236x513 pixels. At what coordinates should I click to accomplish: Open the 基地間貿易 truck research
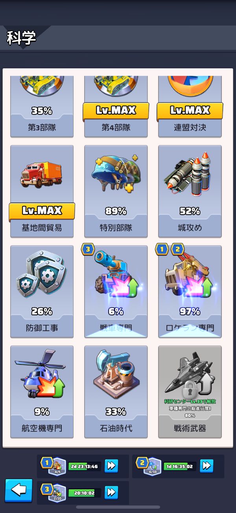[x=42, y=191]
